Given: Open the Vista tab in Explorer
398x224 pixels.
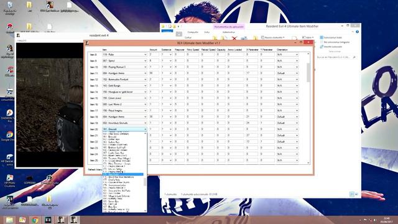Looking at the screenshot, I should pos(207,32).
